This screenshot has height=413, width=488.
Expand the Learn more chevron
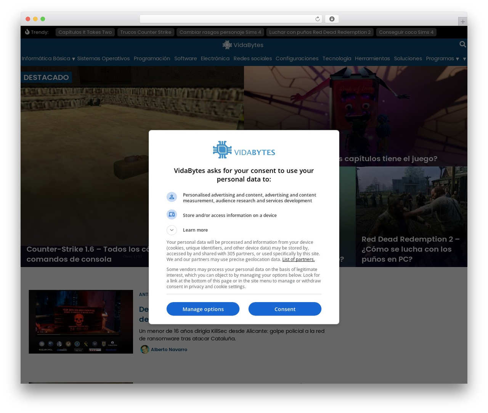pyautogui.click(x=172, y=230)
